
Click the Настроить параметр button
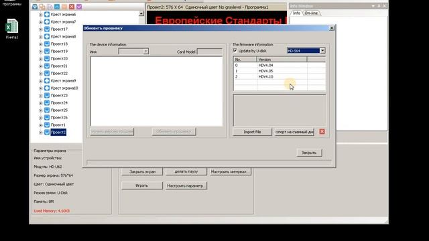click(186, 186)
